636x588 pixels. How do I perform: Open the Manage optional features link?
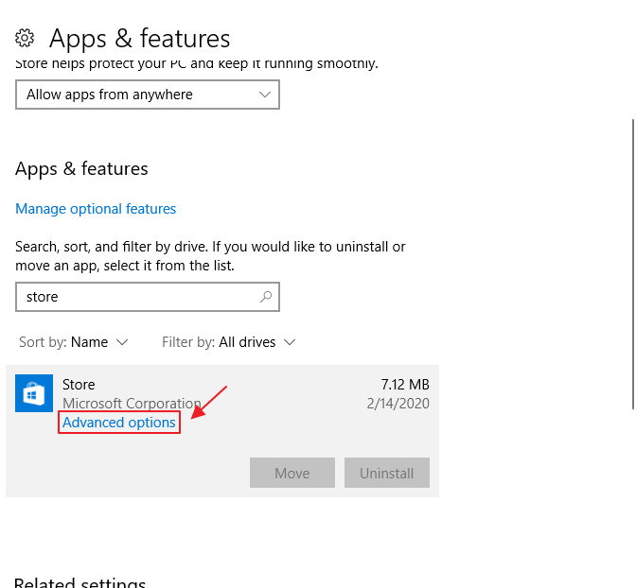(x=96, y=209)
